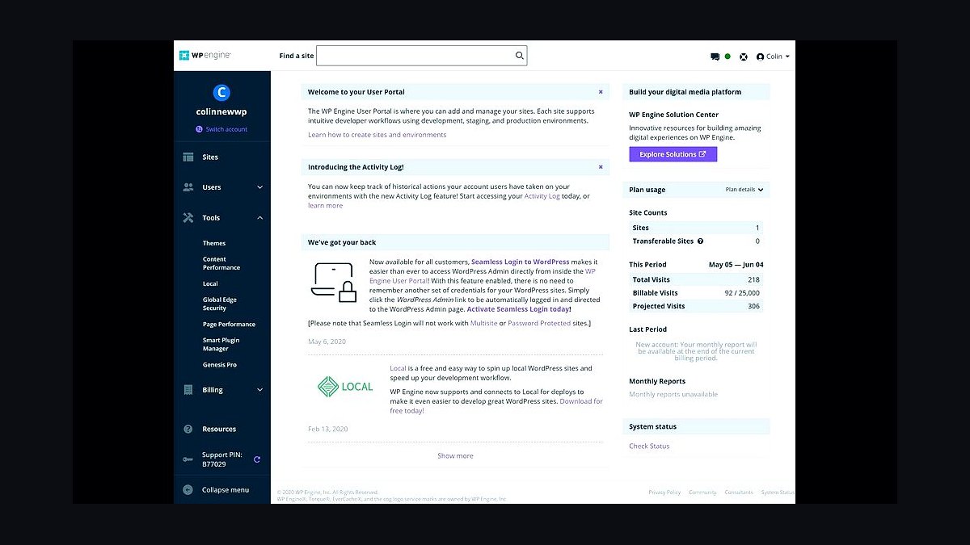
Task: Click the help lifesaver icon
Action: 744,57
